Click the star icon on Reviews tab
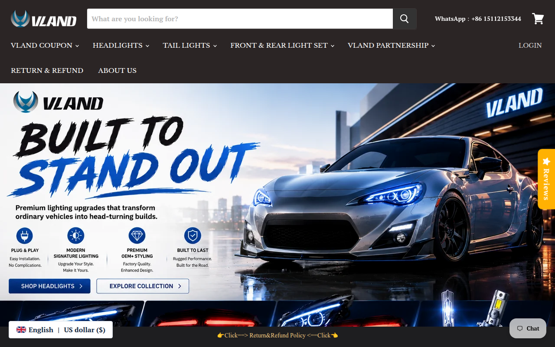Image resolution: width=555 pixels, height=347 pixels. (546, 161)
